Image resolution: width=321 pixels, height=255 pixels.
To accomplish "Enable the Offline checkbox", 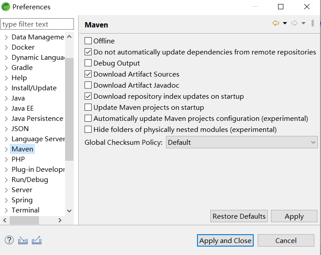I will point(88,41).
